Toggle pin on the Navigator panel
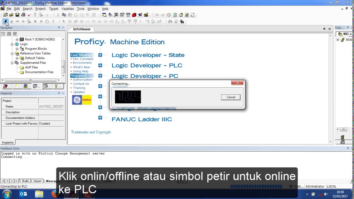This screenshot has width=354, height=199. (59, 28)
